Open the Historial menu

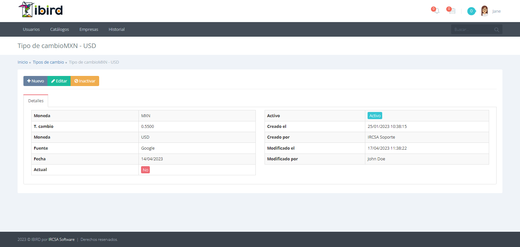click(117, 29)
